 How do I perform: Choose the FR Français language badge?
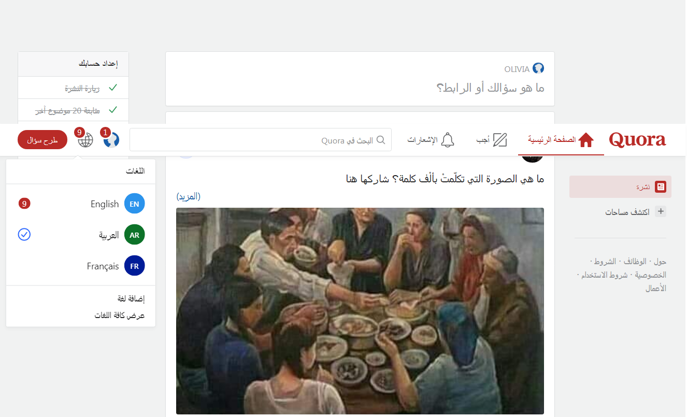135,266
